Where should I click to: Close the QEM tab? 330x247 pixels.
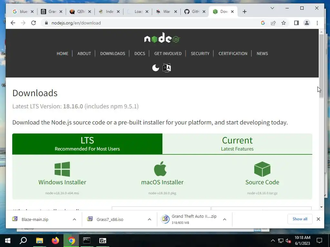(x=90, y=12)
